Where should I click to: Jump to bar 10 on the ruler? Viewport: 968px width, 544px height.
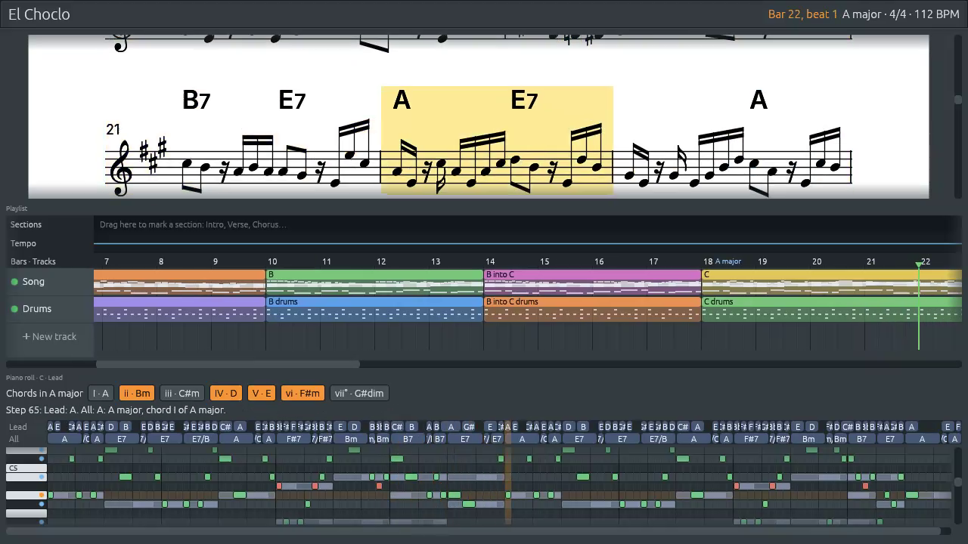[x=272, y=261]
